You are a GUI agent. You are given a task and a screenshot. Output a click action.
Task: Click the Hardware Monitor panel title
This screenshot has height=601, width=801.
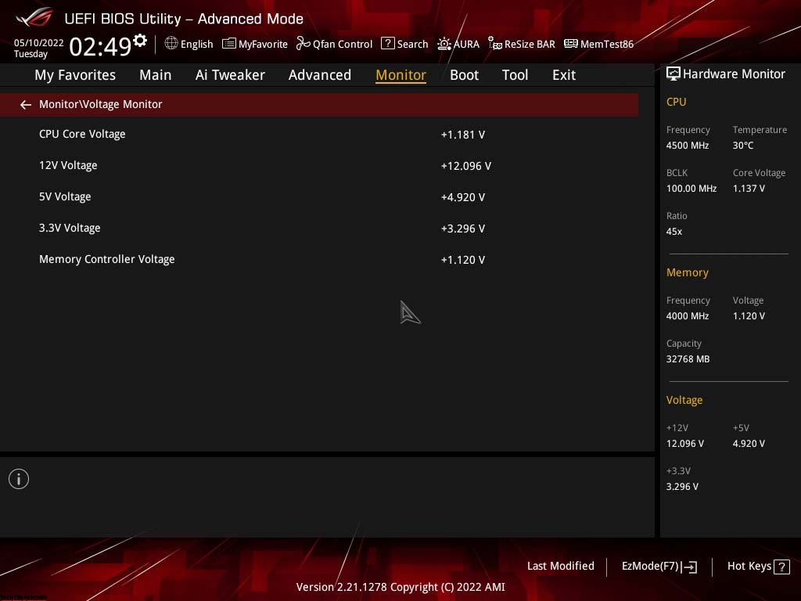(x=734, y=74)
